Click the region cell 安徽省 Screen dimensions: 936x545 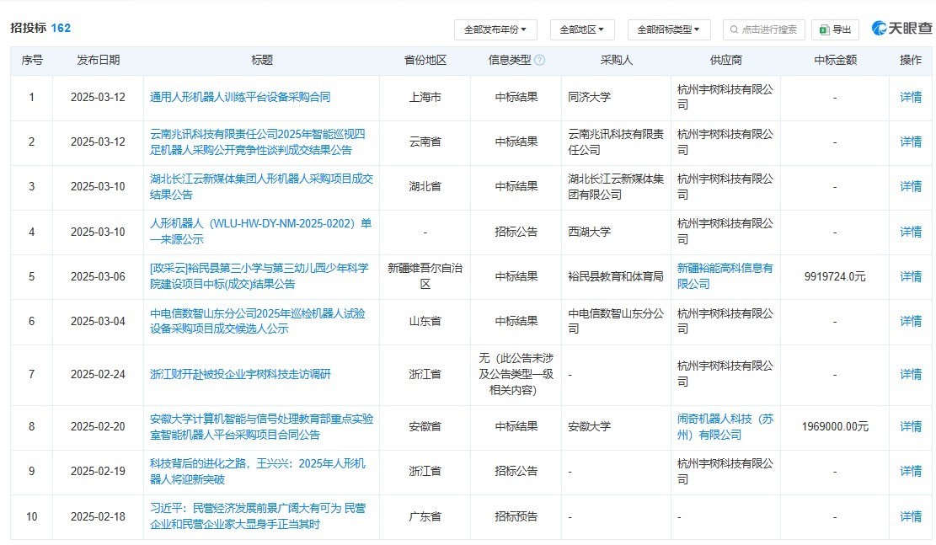pyautogui.click(x=425, y=427)
